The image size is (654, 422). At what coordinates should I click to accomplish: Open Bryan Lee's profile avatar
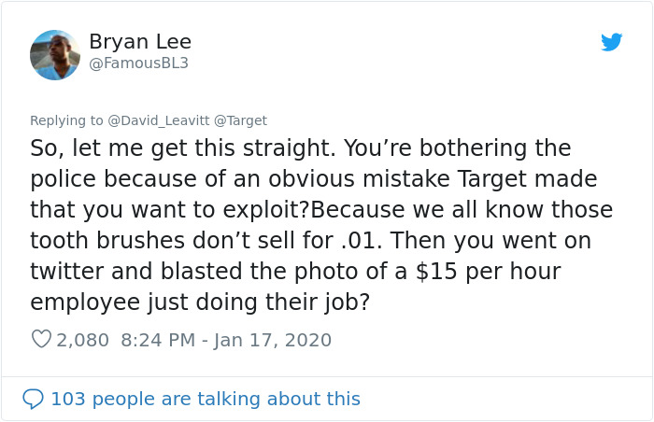[x=55, y=54]
